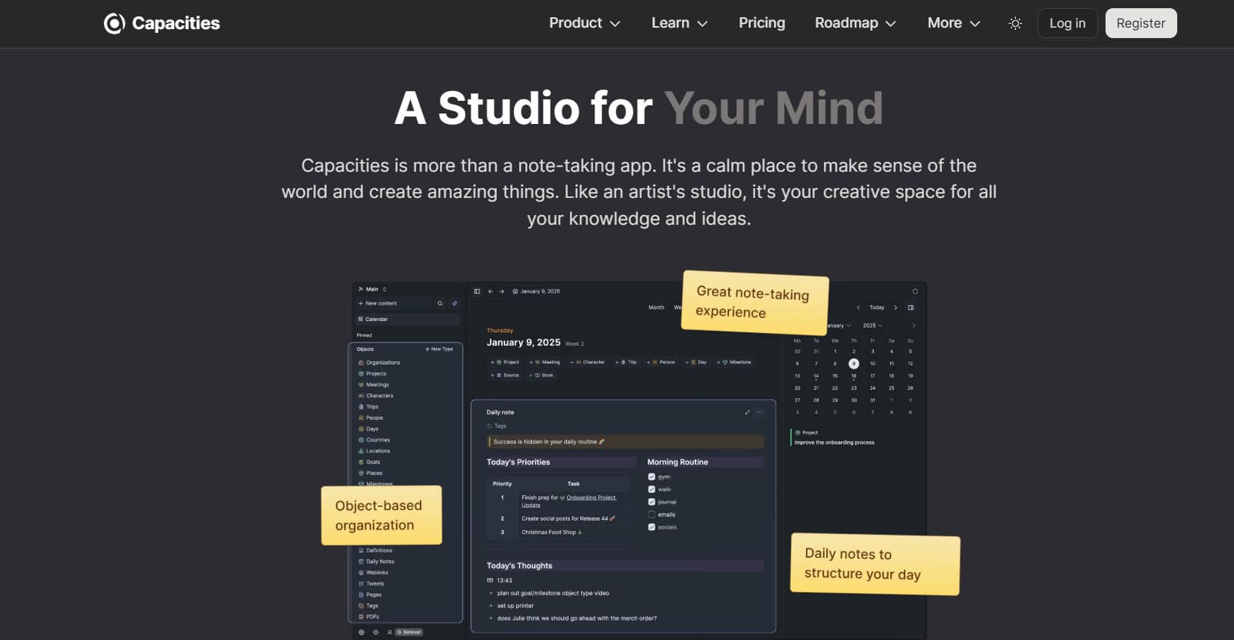Uncheck the gym checkbox

651,476
